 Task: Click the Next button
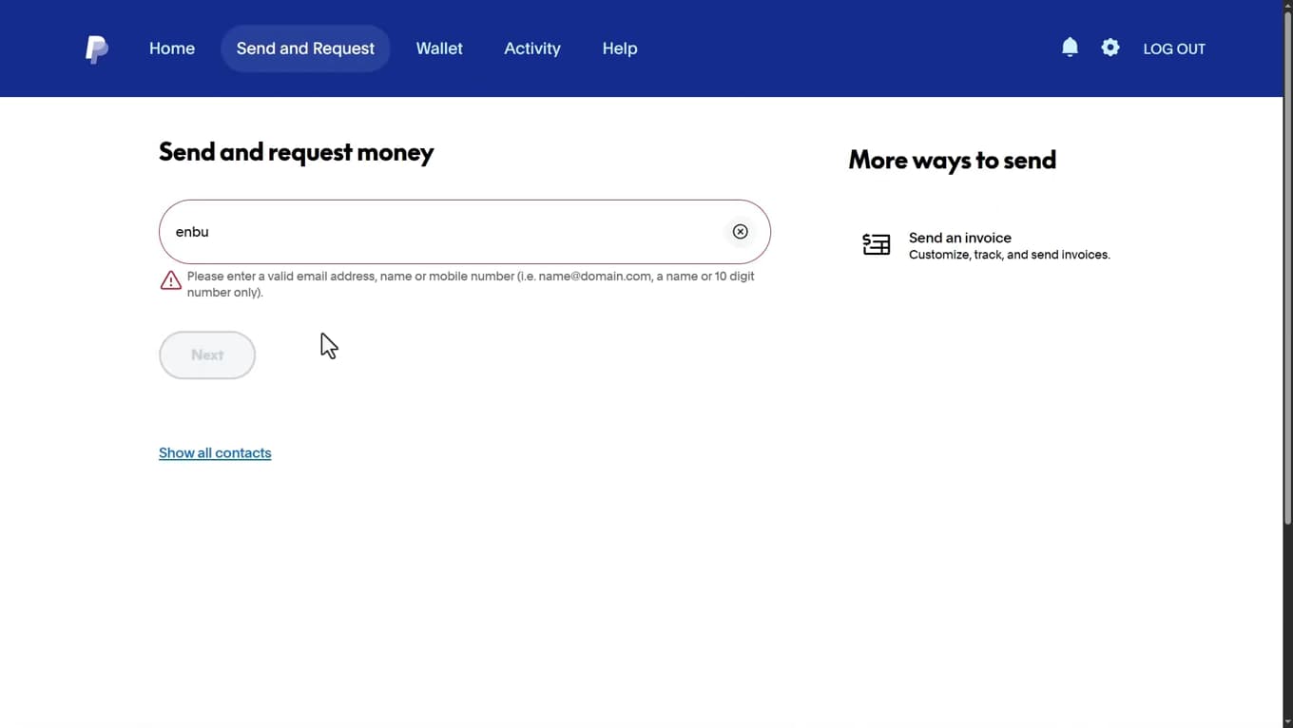click(x=207, y=355)
